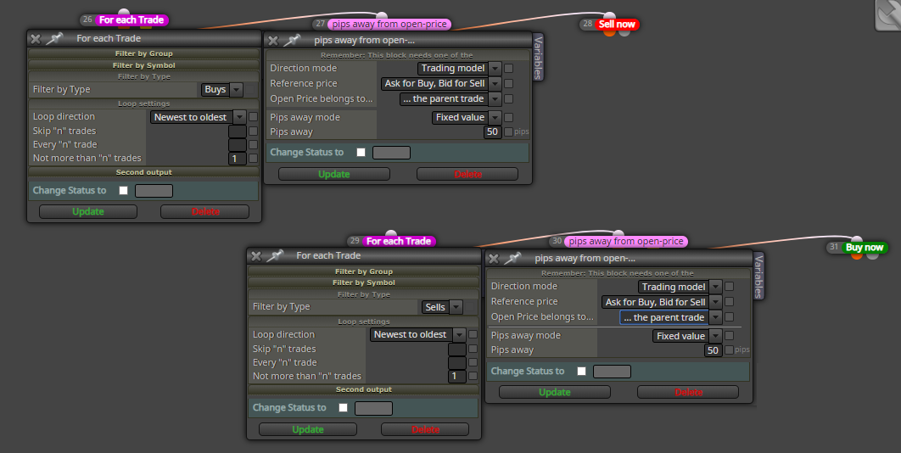
Task: Select the green Buy now block 31
Action: [865, 247]
